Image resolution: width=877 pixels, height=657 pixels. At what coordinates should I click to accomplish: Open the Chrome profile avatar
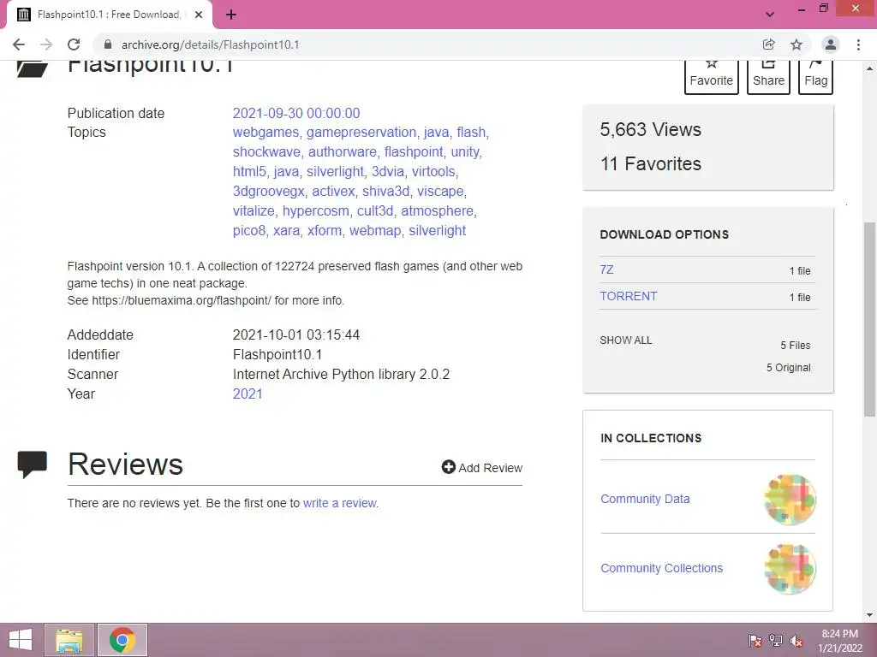click(x=831, y=44)
